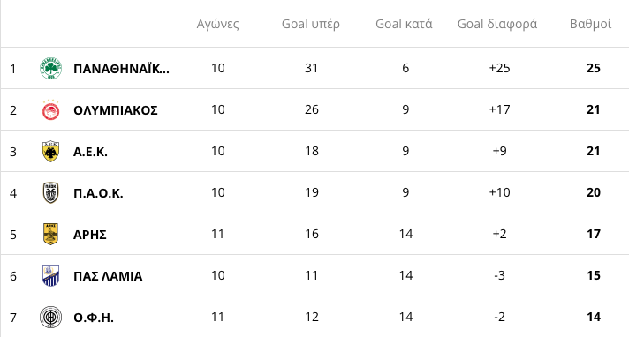
Task: Sort by the Goal διαφορά column header
Action: [497, 24]
